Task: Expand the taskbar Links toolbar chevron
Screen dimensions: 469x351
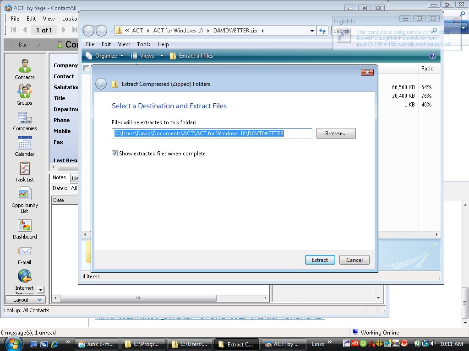Action: click(330, 342)
